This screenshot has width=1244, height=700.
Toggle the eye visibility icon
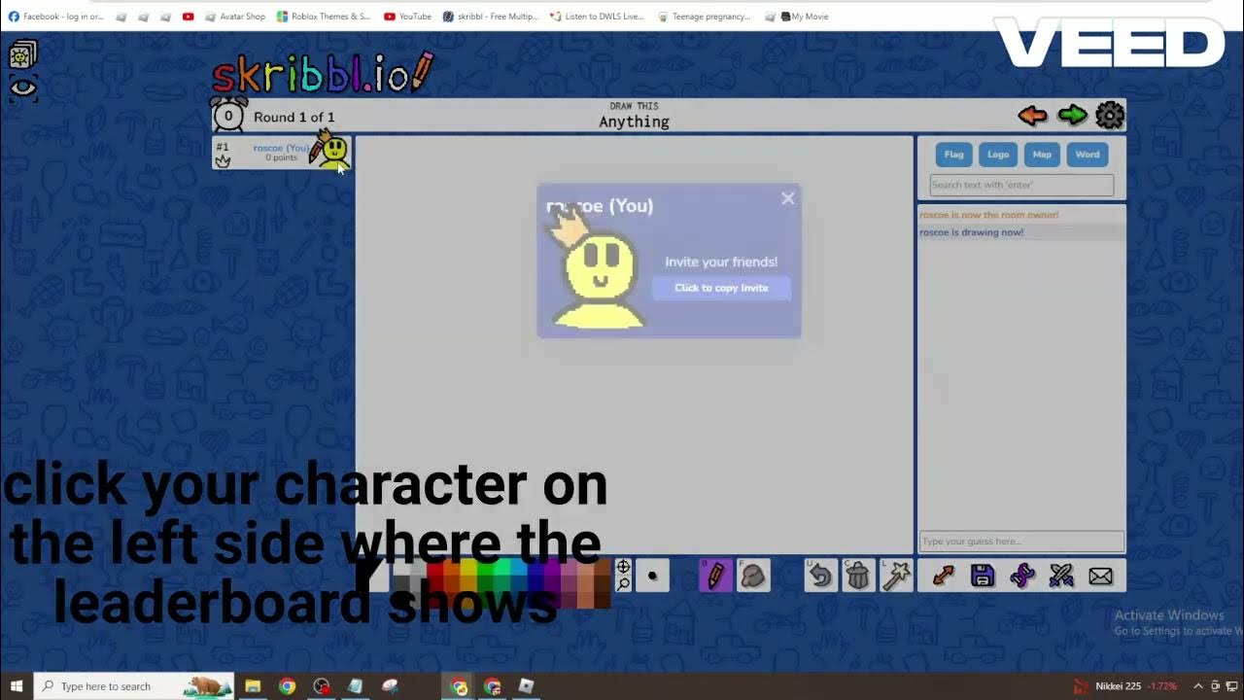click(23, 88)
